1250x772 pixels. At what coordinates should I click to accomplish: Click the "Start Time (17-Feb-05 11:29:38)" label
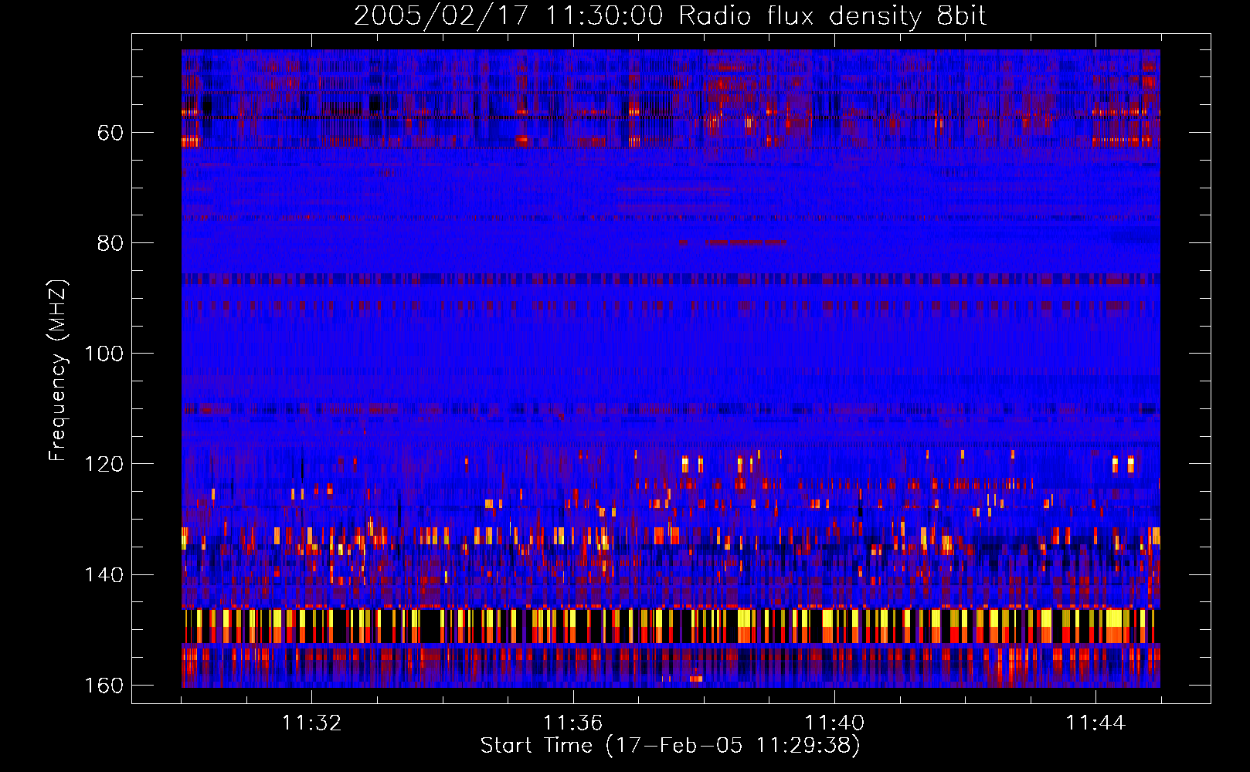click(x=670, y=746)
